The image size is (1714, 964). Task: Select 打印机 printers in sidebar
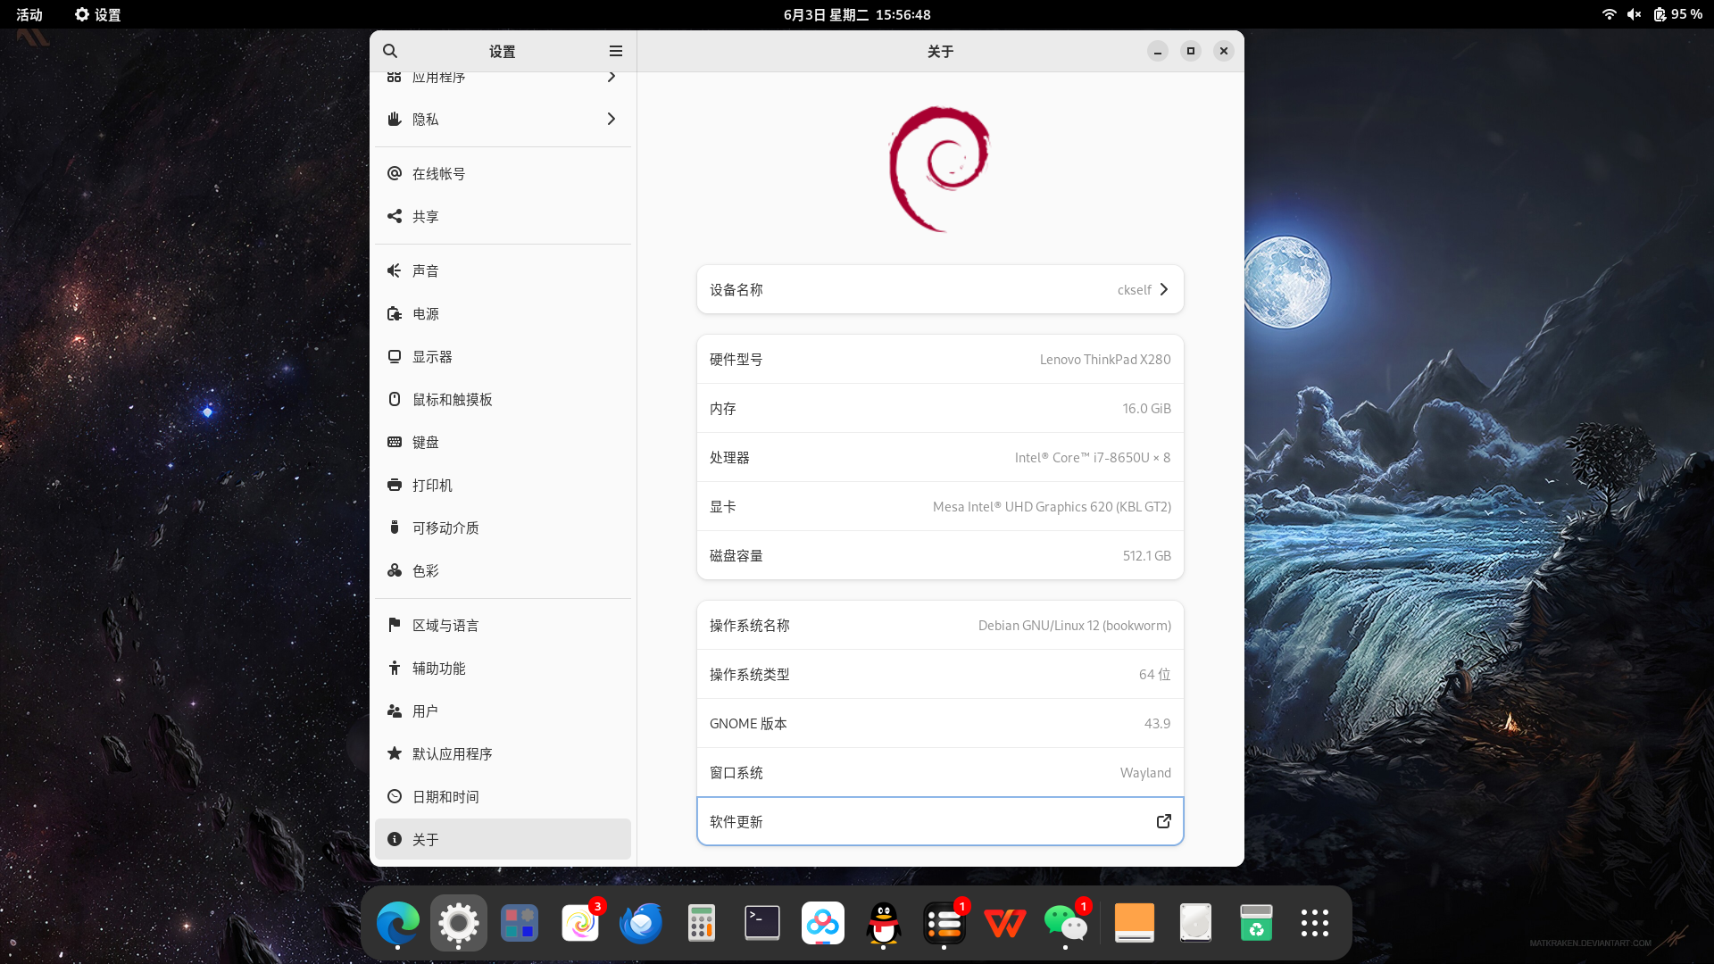pyautogui.click(x=503, y=485)
